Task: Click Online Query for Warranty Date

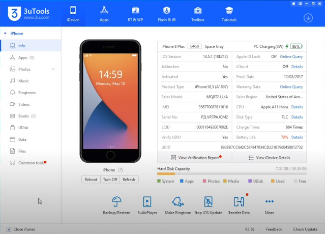Action: click(x=291, y=87)
